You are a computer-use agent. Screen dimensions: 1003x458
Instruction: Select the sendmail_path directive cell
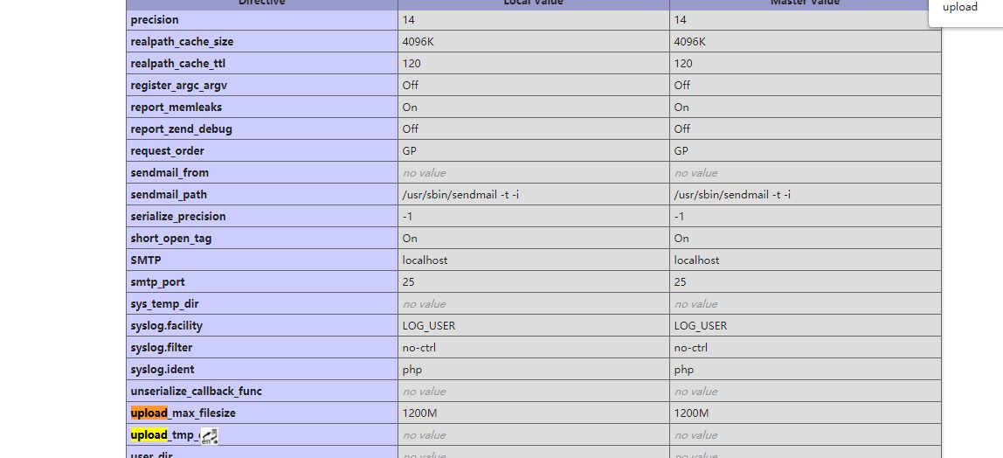pos(169,194)
